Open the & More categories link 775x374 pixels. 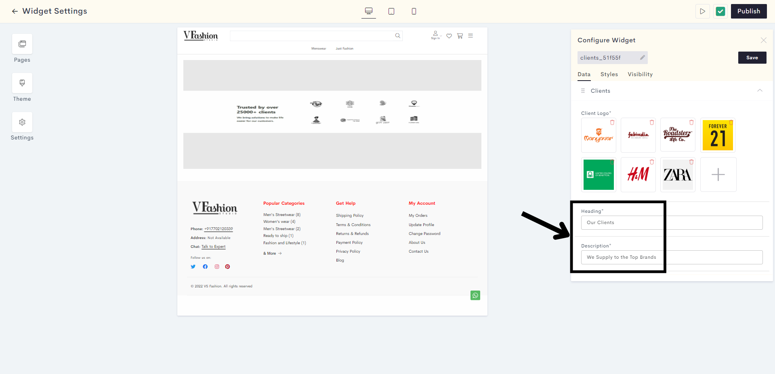click(273, 253)
